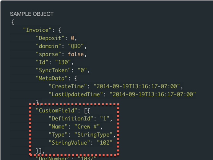Click the "domain" key
Image resolution: width=213 pixels, height=160 pixels.
tap(49, 46)
